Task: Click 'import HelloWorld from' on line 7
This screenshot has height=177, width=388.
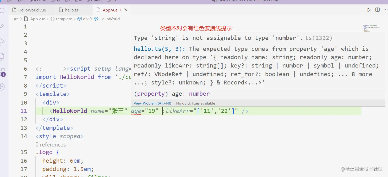Action: coord(74,77)
